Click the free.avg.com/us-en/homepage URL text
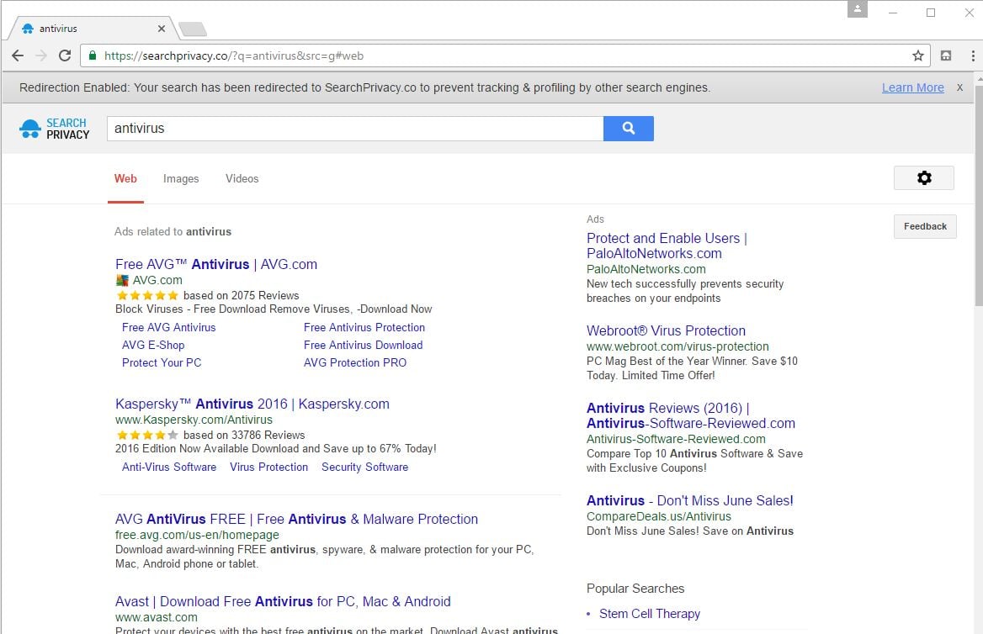This screenshot has width=983, height=634. coord(197,535)
